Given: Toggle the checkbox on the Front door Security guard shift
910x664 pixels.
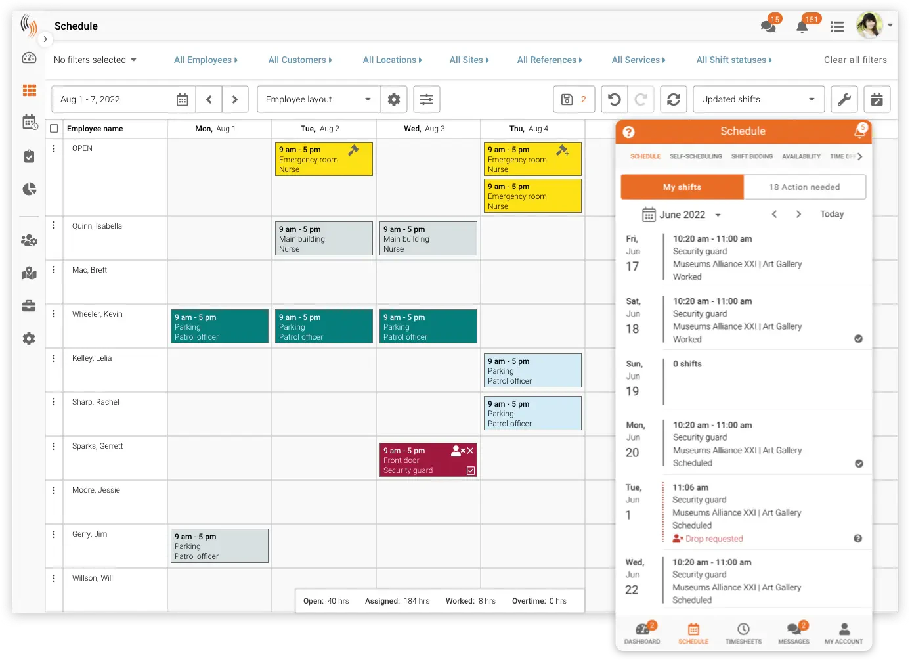Looking at the screenshot, I should tap(471, 470).
